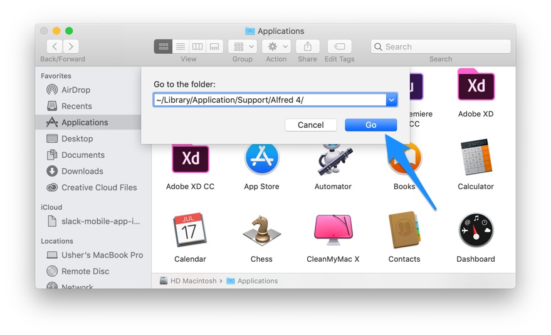Click the green full-screen window button

69,31
